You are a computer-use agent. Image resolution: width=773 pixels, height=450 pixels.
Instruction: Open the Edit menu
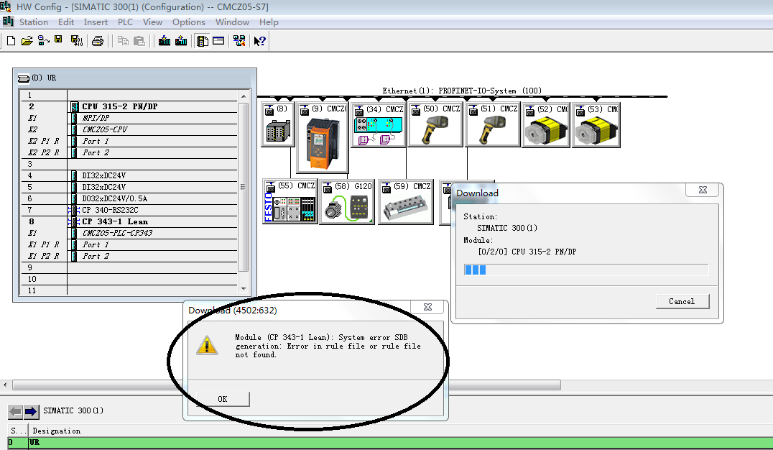(x=66, y=22)
